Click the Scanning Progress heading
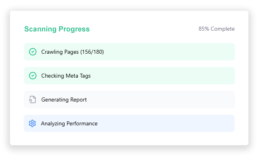Viewport: 258px width, 156px height. point(57,29)
